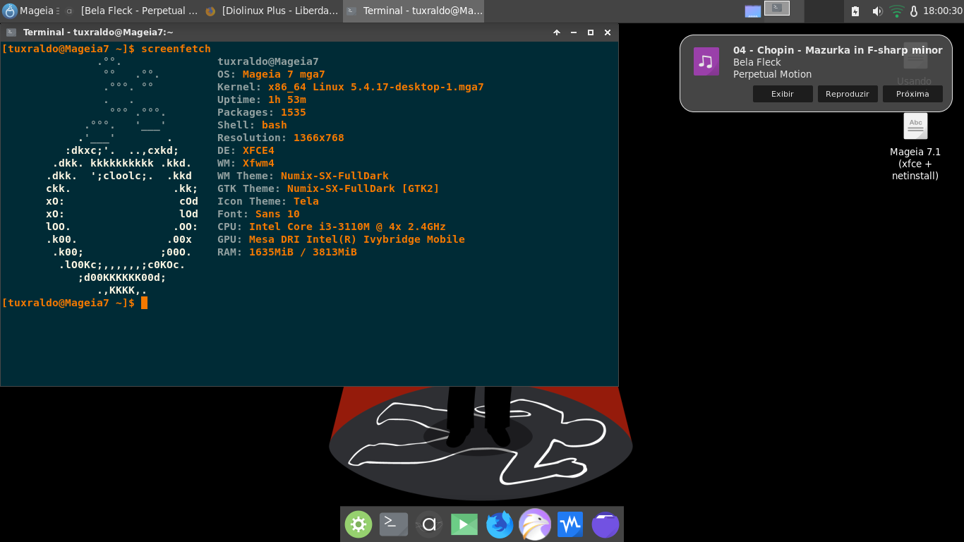Image resolution: width=964 pixels, height=542 pixels.
Task: Click the 'Font: Sans 10' line
Action: coord(258,214)
